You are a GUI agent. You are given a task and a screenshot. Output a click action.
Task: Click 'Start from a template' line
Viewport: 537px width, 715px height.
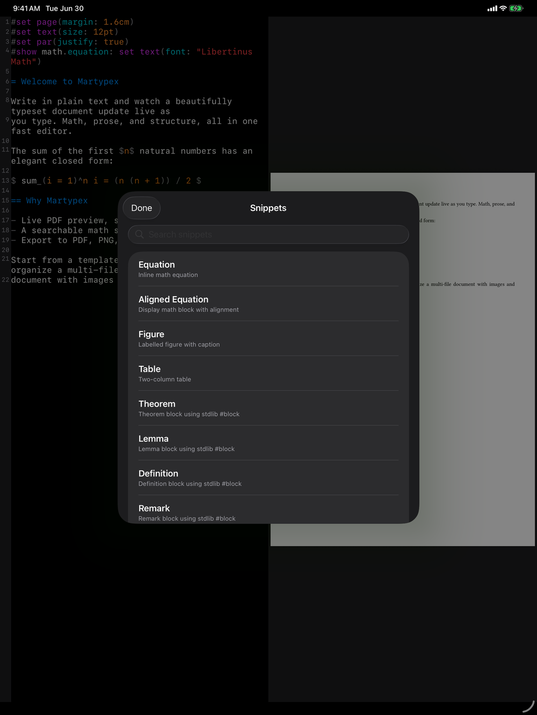click(x=64, y=260)
